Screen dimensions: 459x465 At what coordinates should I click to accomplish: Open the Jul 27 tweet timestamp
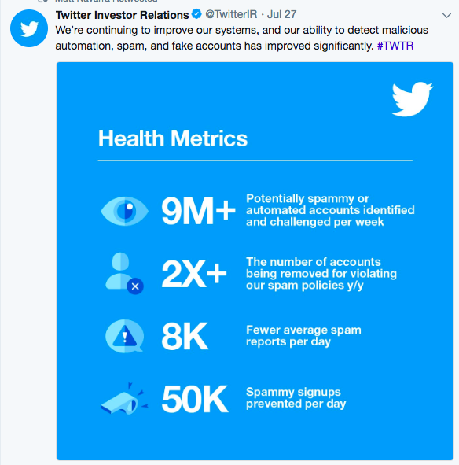281,14
